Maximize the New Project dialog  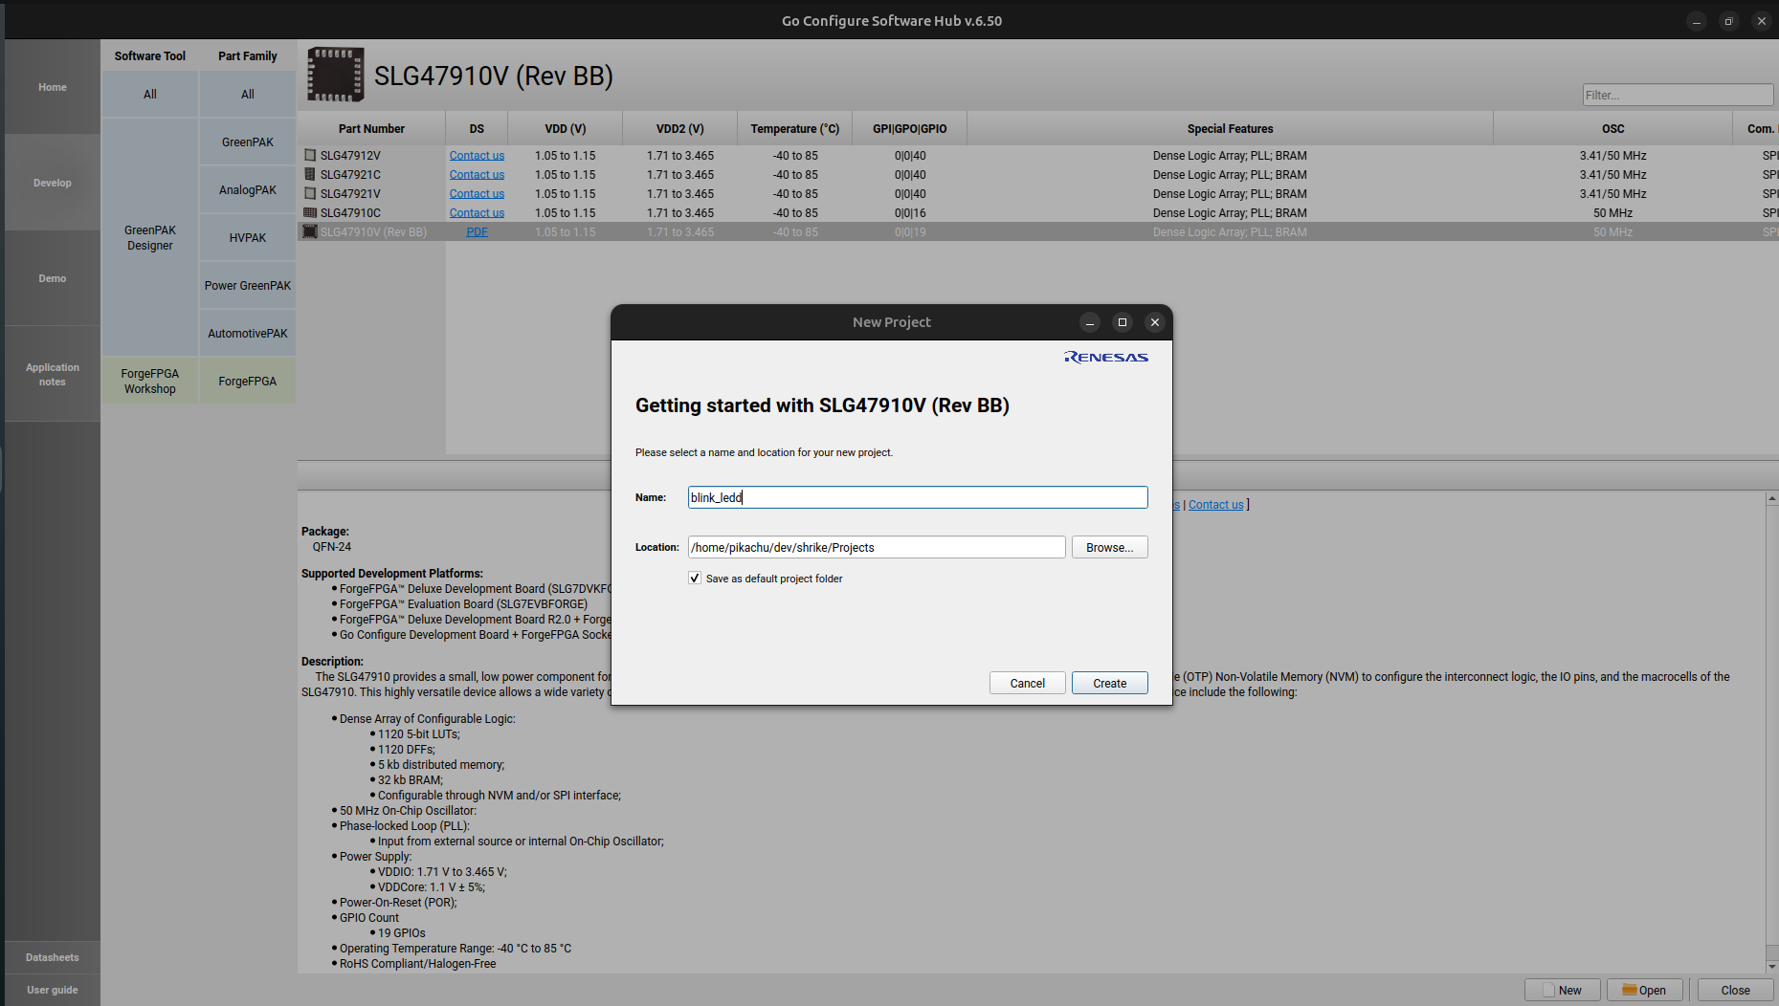(1122, 322)
